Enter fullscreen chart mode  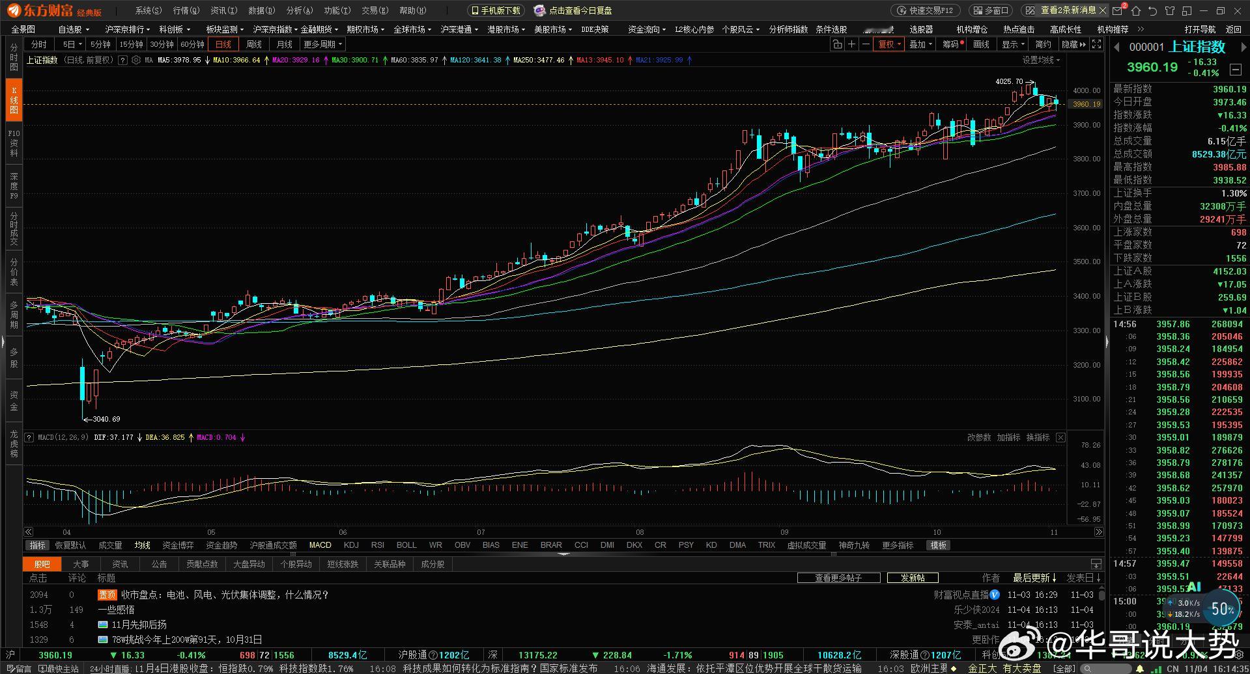[x=1097, y=44]
